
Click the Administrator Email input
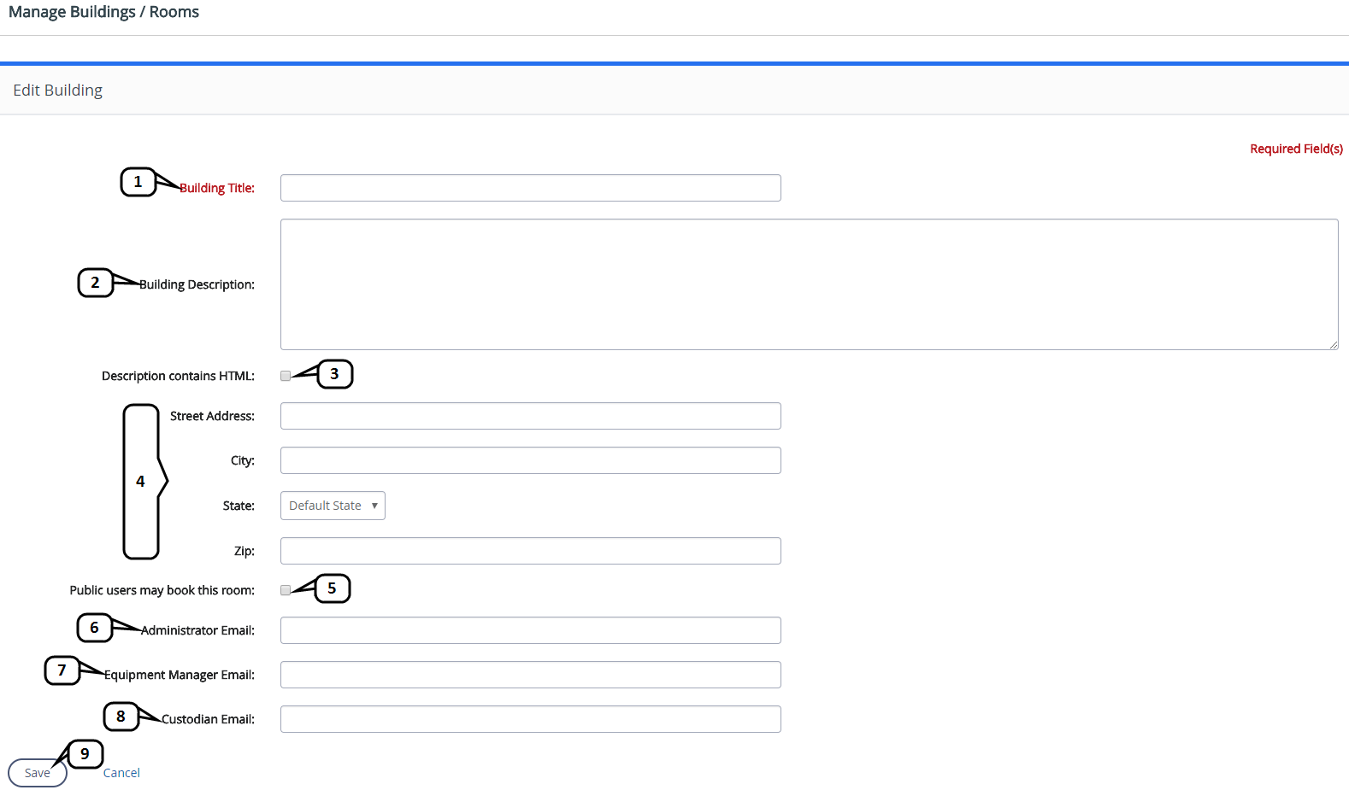tap(530, 630)
